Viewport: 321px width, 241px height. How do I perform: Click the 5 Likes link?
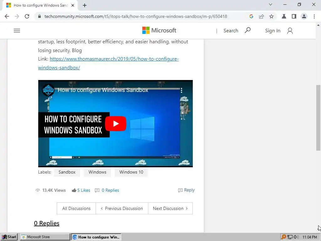click(84, 190)
